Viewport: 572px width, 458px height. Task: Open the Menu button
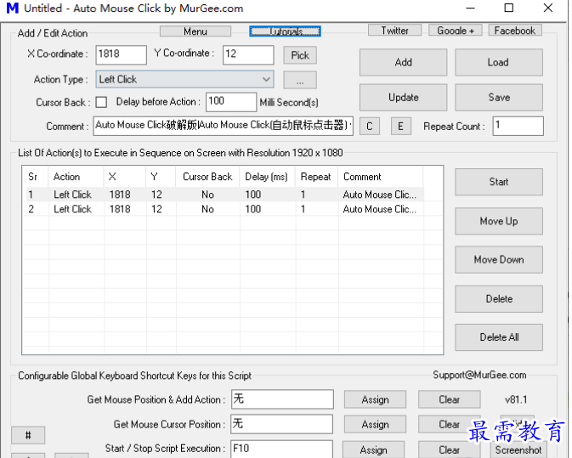tap(195, 31)
